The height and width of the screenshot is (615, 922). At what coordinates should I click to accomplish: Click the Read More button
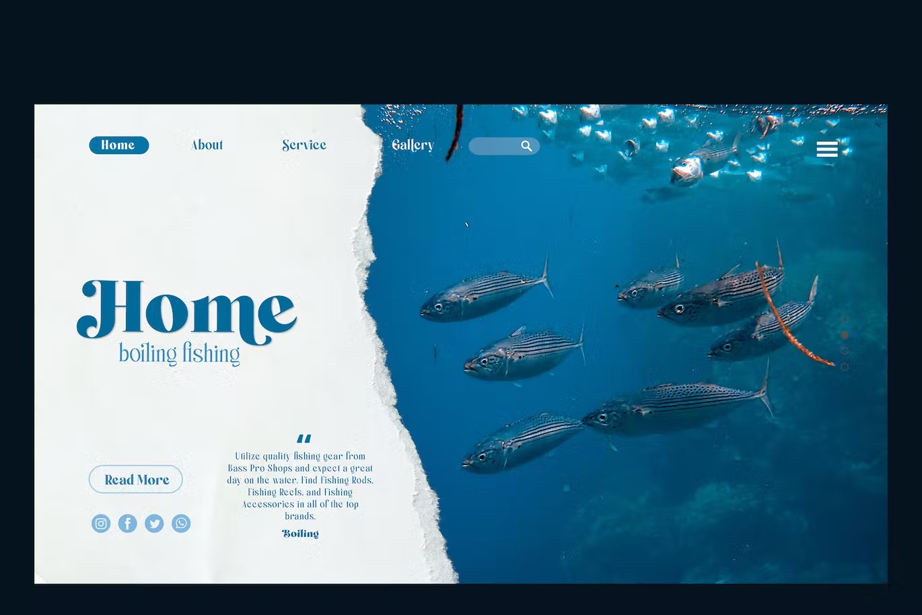point(136,480)
